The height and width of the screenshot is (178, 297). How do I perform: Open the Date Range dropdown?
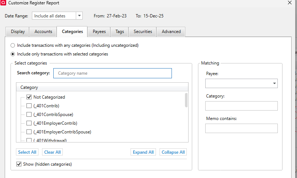click(79, 16)
